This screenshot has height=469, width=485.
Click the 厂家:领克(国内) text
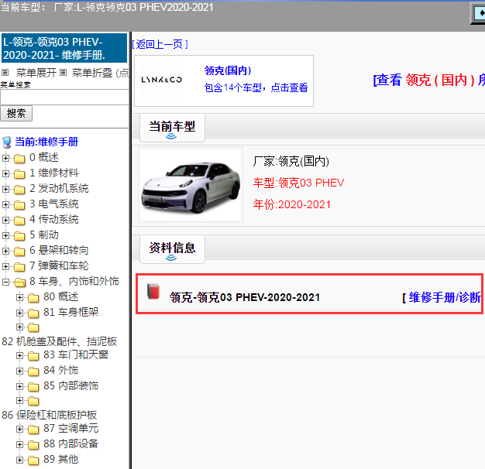291,161
